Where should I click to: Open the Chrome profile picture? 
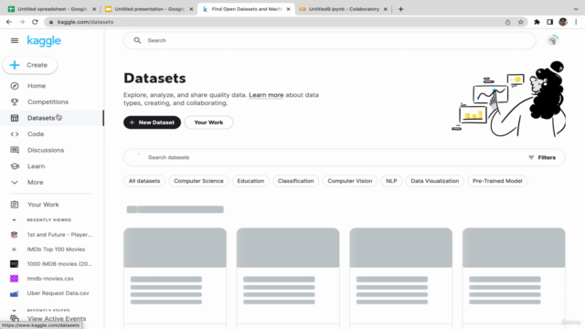(563, 22)
